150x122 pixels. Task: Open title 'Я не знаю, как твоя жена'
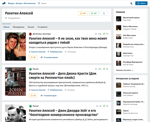[x=68, y=41]
